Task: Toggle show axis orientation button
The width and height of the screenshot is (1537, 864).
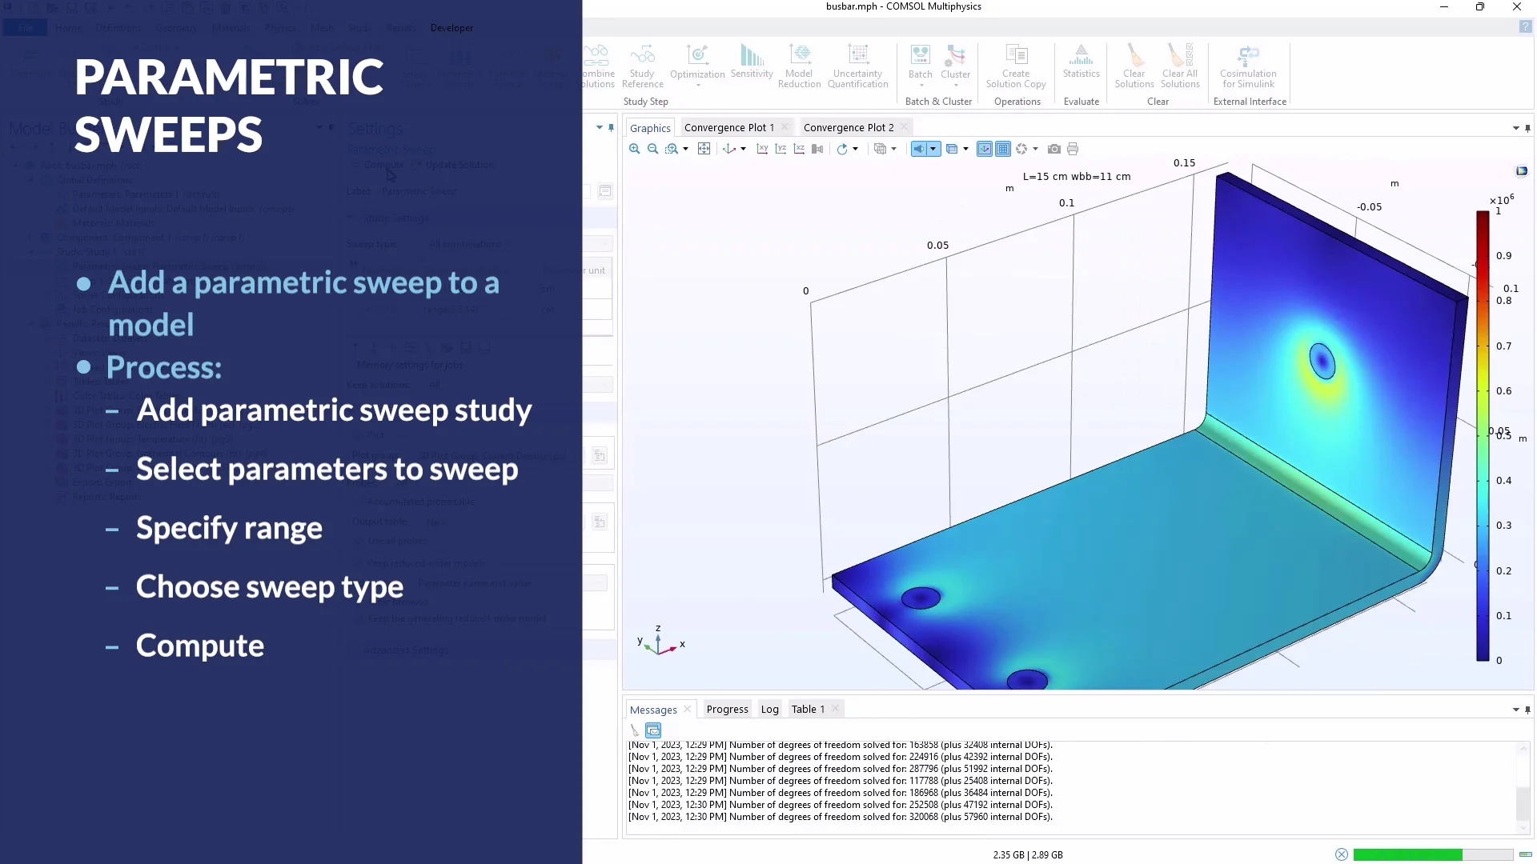Action: coord(985,149)
